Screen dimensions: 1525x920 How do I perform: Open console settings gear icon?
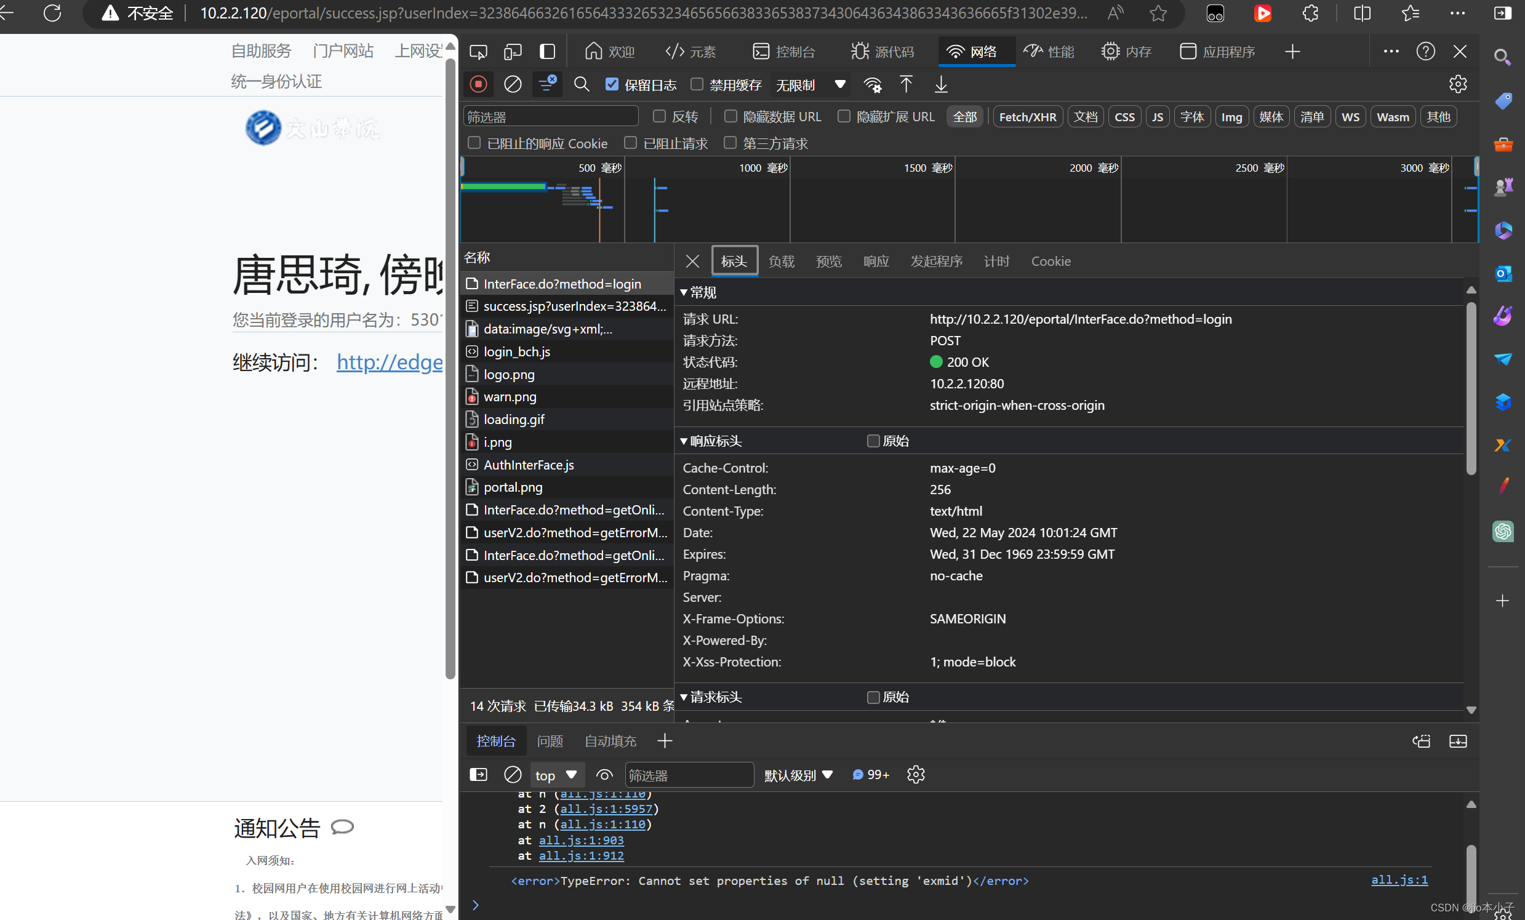pyautogui.click(x=915, y=775)
